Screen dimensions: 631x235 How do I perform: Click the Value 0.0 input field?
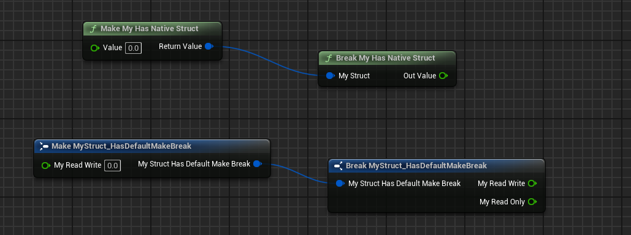click(133, 48)
